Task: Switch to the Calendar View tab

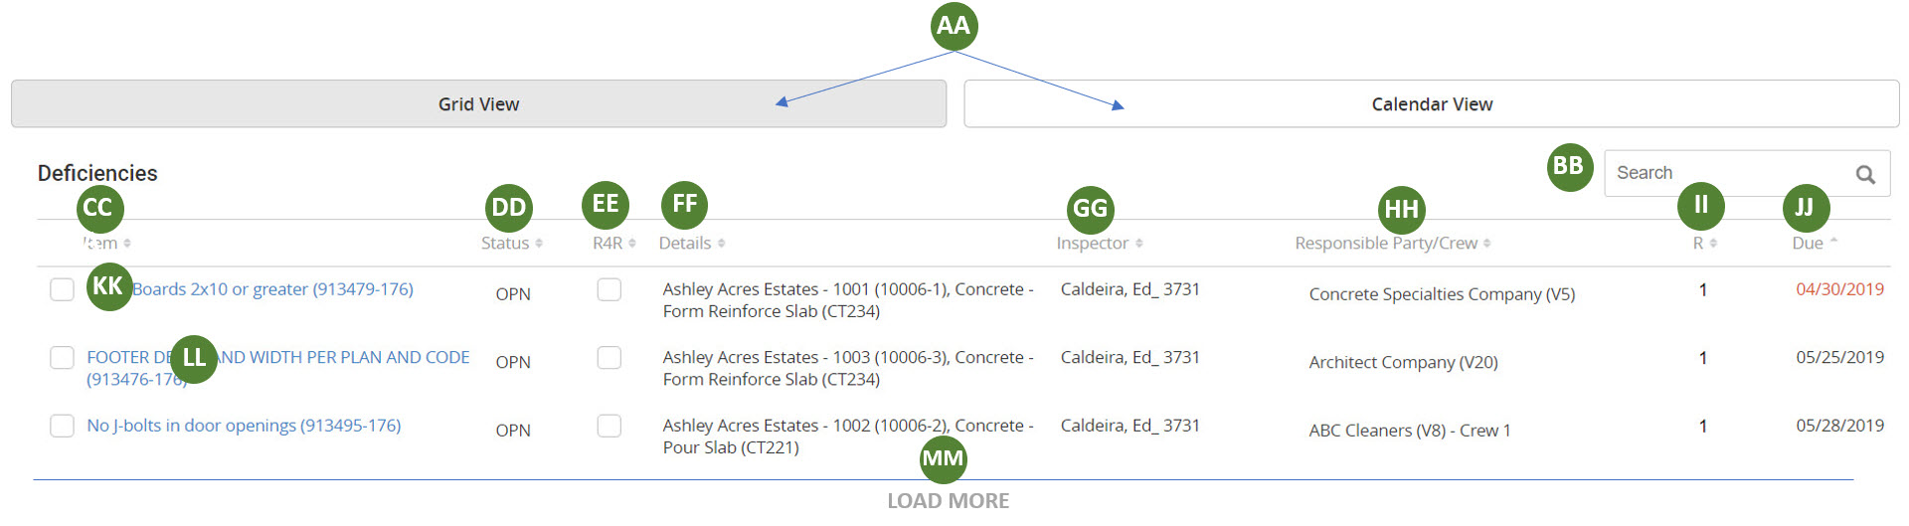Action: click(1432, 103)
